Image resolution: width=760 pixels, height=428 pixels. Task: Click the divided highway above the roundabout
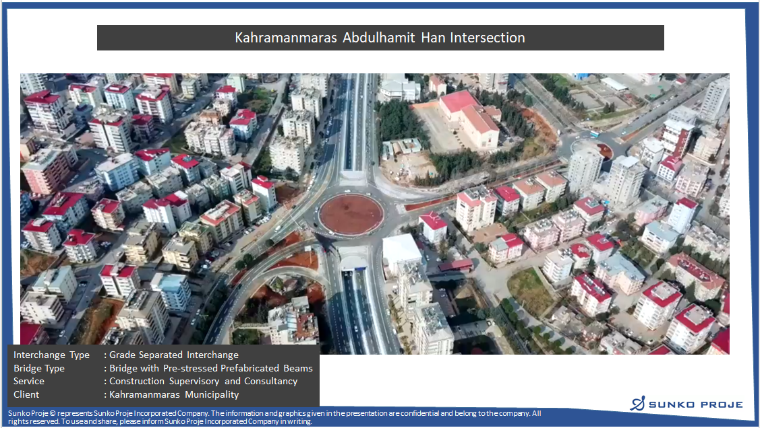tap(355, 128)
